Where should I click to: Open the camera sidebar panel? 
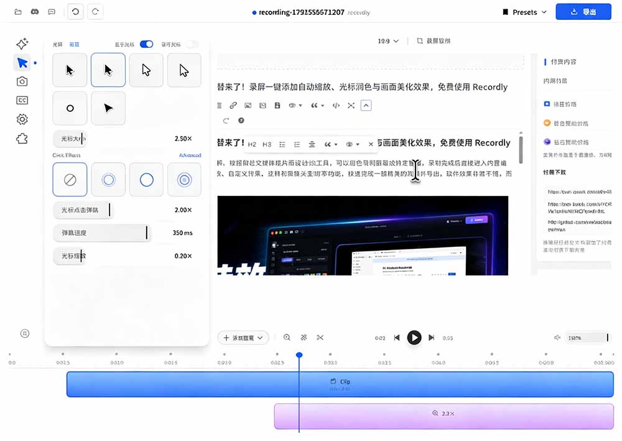click(x=22, y=81)
